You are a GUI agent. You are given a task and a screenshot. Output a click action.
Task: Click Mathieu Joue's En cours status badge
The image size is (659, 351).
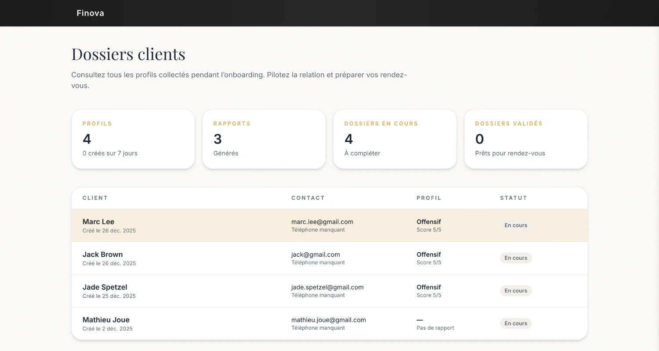pyautogui.click(x=516, y=323)
